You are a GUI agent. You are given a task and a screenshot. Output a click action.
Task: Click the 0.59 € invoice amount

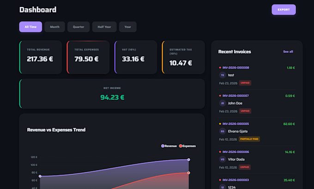[x=290, y=96]
